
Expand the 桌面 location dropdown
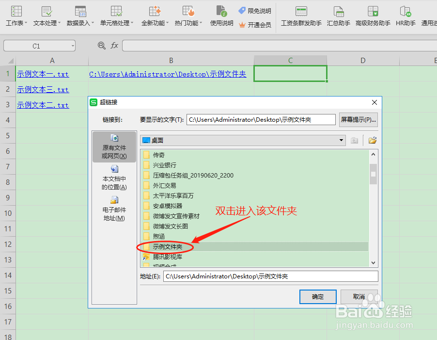[x=341, y=140]
